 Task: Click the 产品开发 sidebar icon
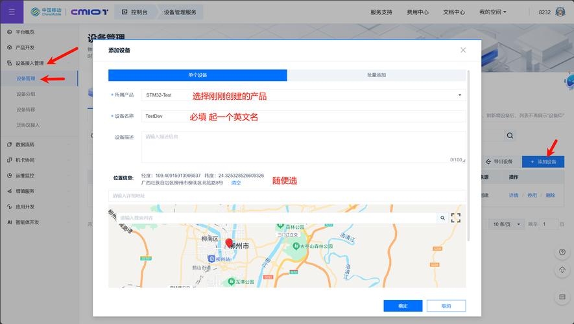coord(10,47)
